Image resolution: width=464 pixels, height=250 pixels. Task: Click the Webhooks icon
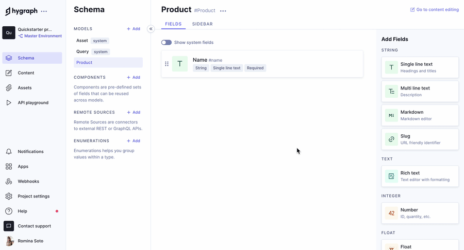pos(9,182)
